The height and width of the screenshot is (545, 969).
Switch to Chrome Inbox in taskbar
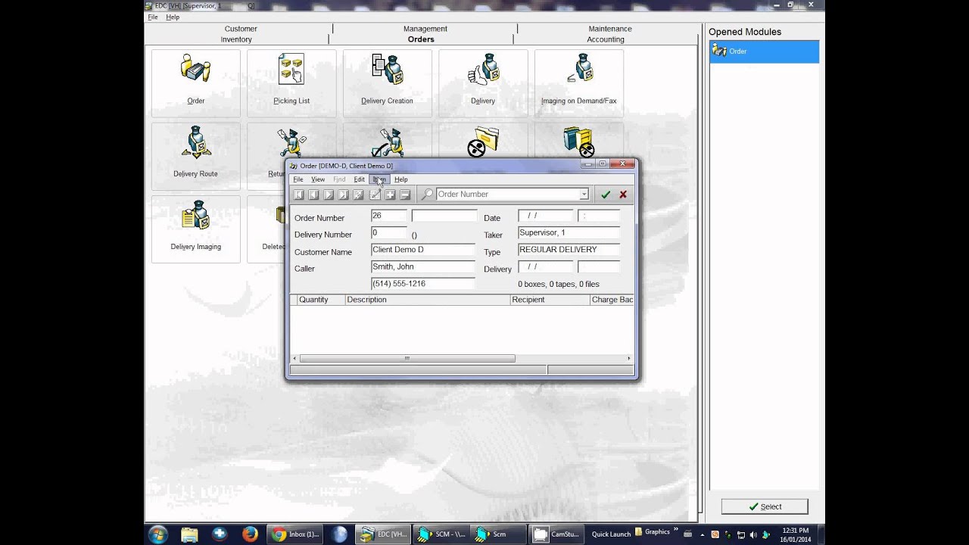[x=295, y=534]
